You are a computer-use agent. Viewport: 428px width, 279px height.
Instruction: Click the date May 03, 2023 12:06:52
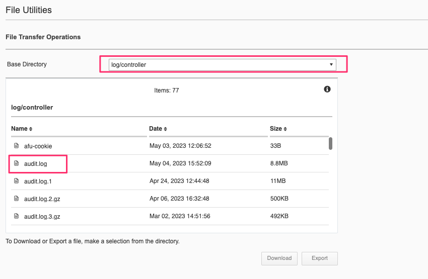coord(180,146)
